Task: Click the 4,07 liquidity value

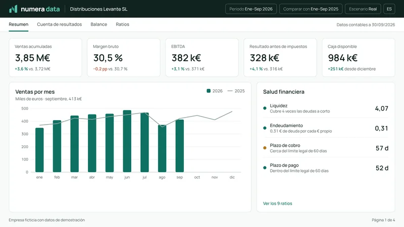Action: (x=382, y=108)
